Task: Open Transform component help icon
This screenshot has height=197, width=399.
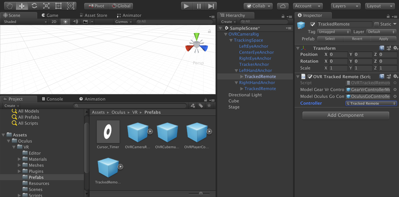Action: 382,48
